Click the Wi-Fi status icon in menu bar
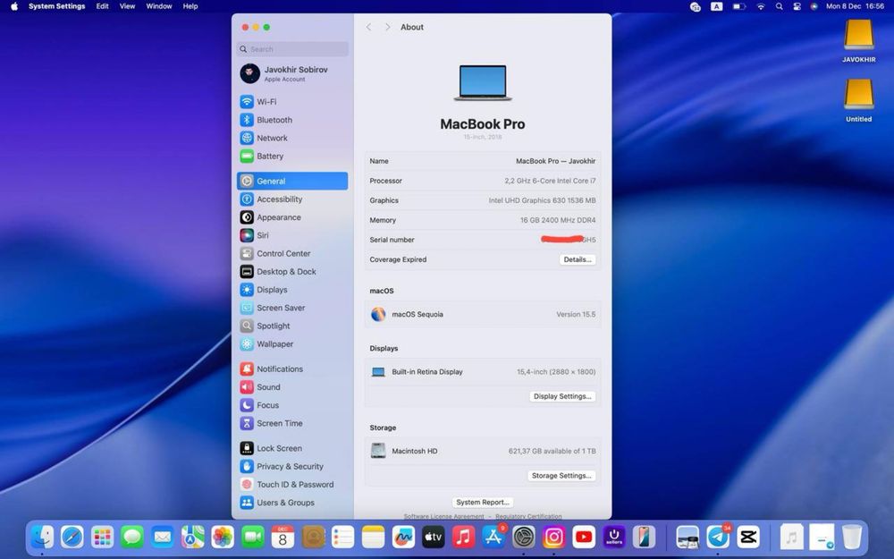The height and width of the screenshot is (559, 894). (x=761, y=6)
